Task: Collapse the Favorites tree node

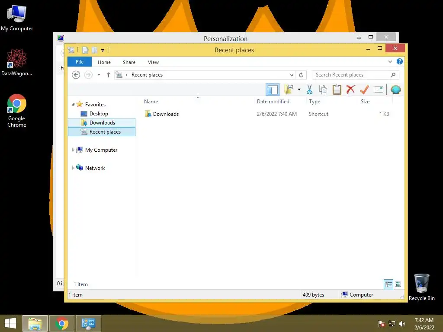Action: (x=73, y=104)
